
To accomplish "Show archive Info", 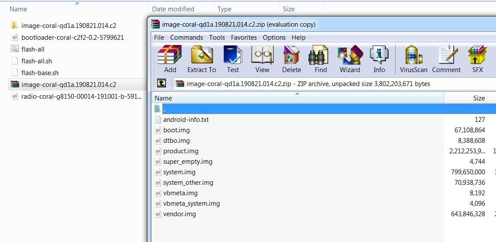I will 379,59.
